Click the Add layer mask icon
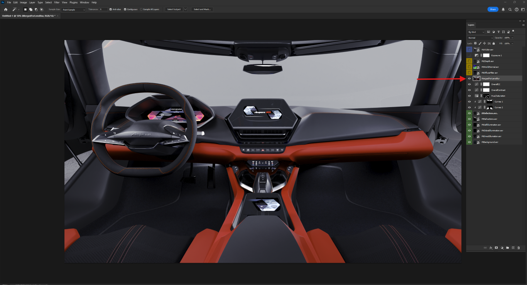Viewport: 527px width, 285px height. tap(497, 248)
